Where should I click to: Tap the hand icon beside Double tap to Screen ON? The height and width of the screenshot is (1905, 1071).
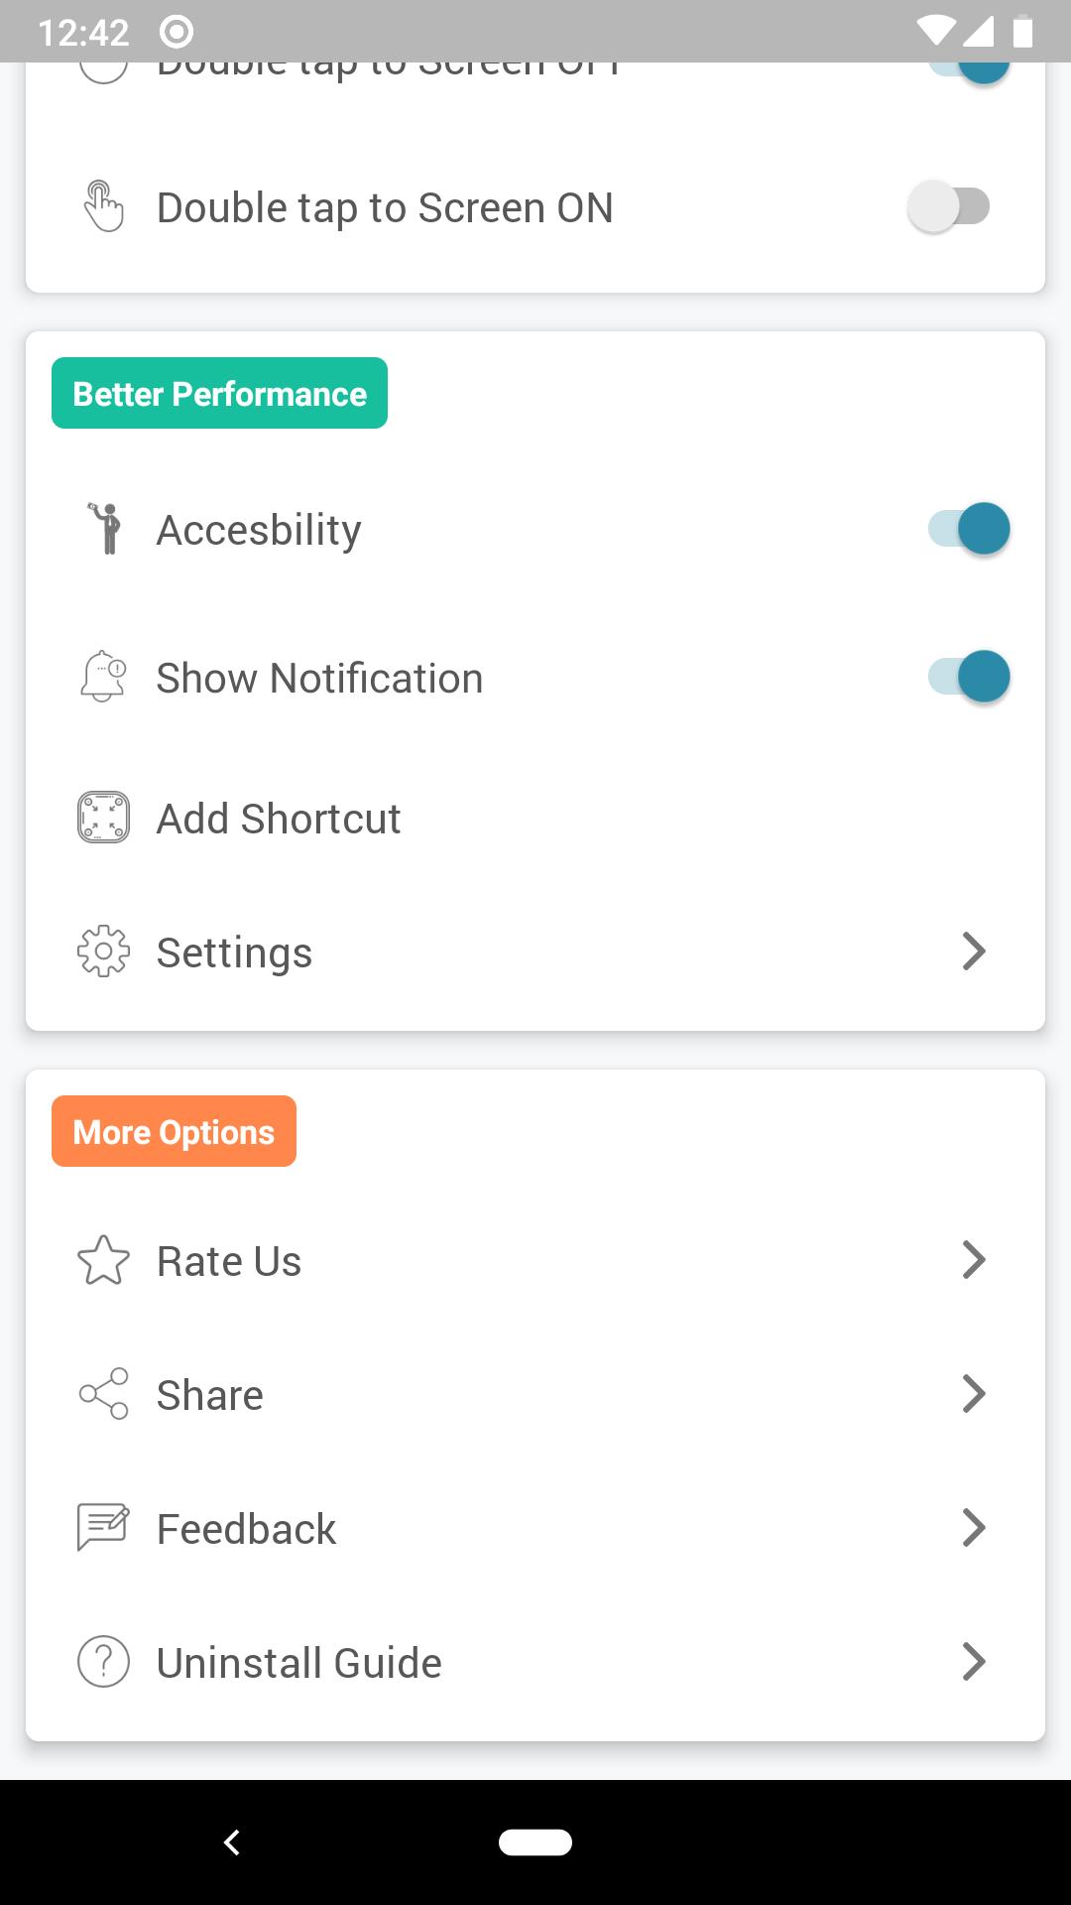(x=103, y=206)
